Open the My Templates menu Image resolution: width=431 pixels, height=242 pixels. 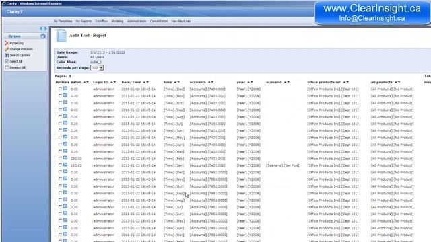[x=63, y=21]
